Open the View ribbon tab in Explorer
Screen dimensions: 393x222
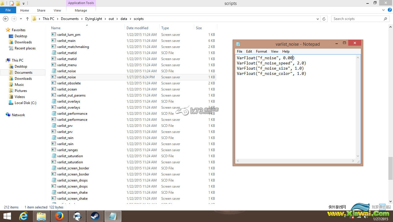pyautogui.click(x=57, y=10)
